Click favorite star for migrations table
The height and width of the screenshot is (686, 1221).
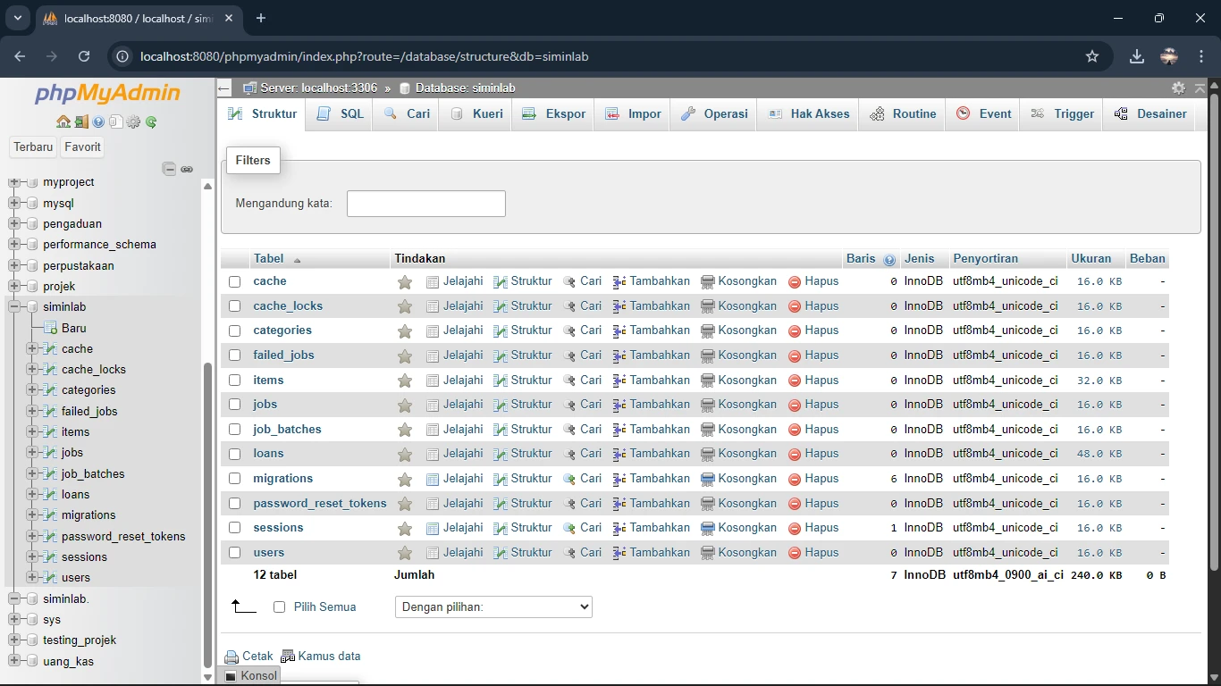[x=405, y=480]
